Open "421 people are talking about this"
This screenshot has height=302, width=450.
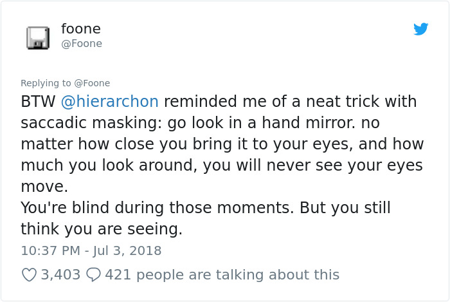222,275
